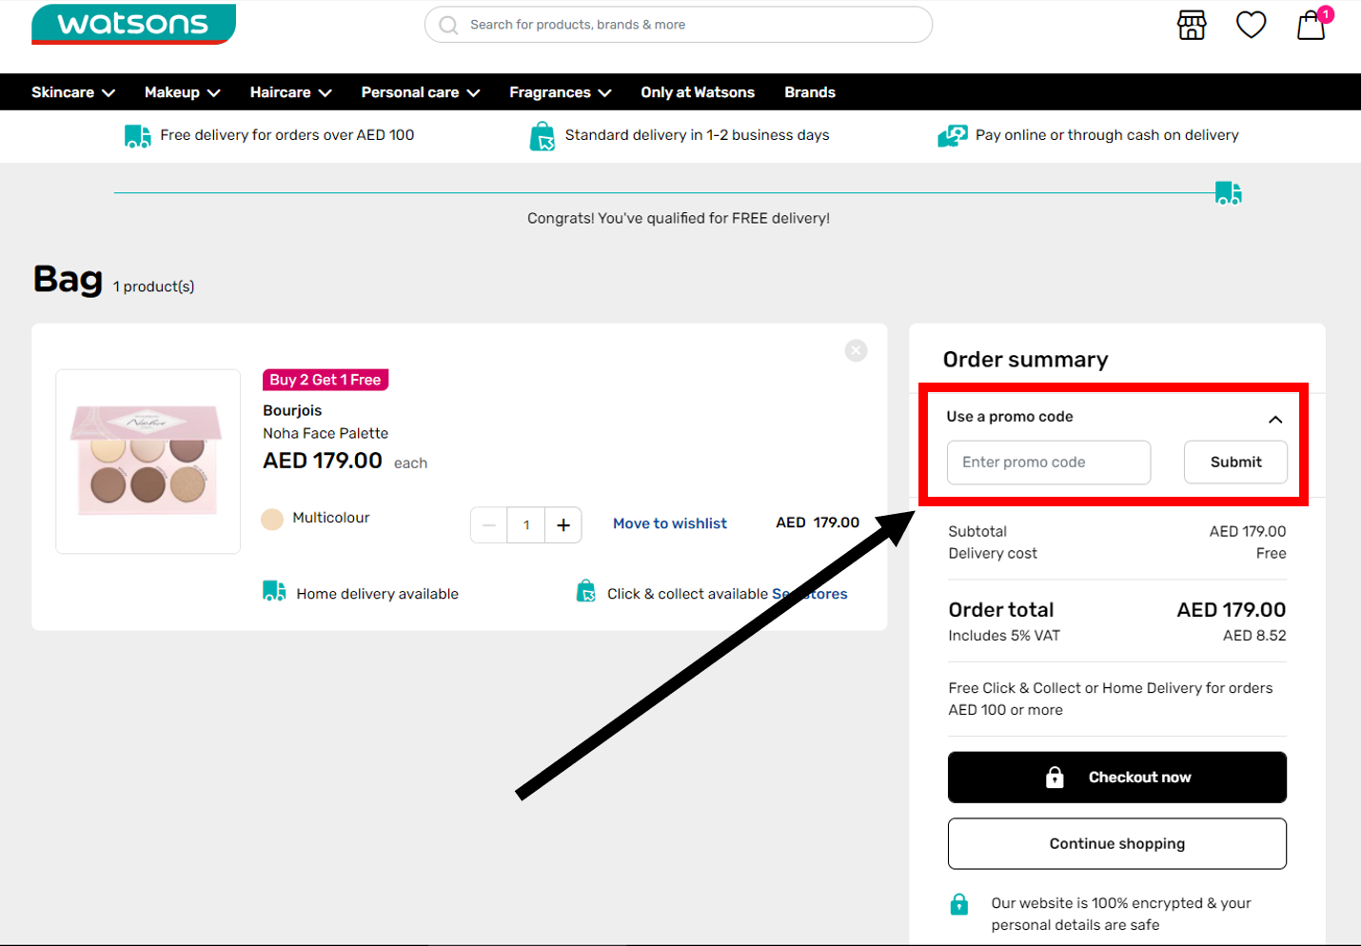
Task: Open the wishlist heart icon
Action: point(1250,25)
